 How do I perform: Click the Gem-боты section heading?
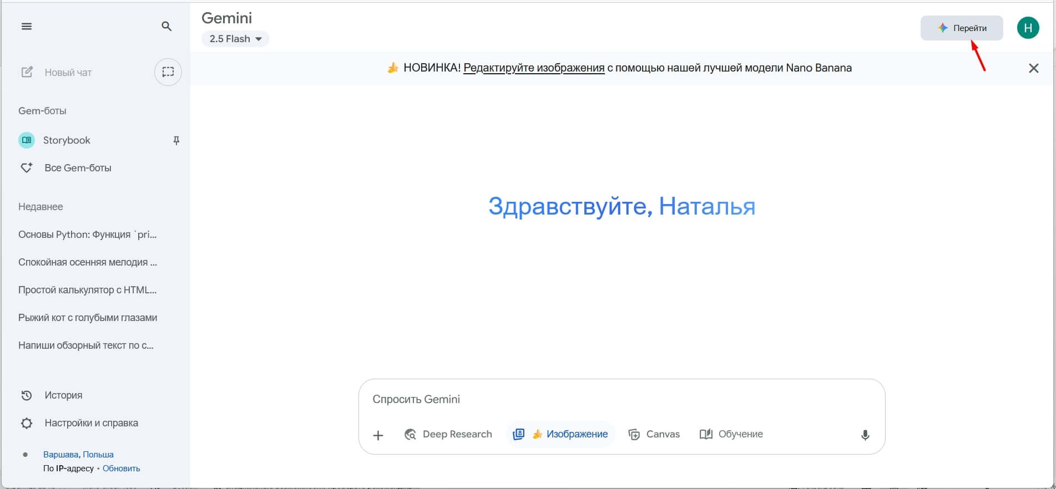click(x=42, y=111)
